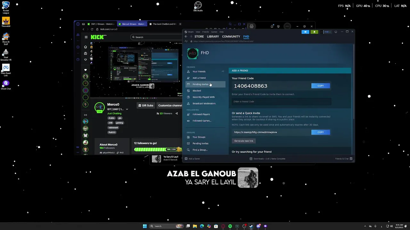
Task: Click Kick sidebar home icon
Action: click(86, 47)
